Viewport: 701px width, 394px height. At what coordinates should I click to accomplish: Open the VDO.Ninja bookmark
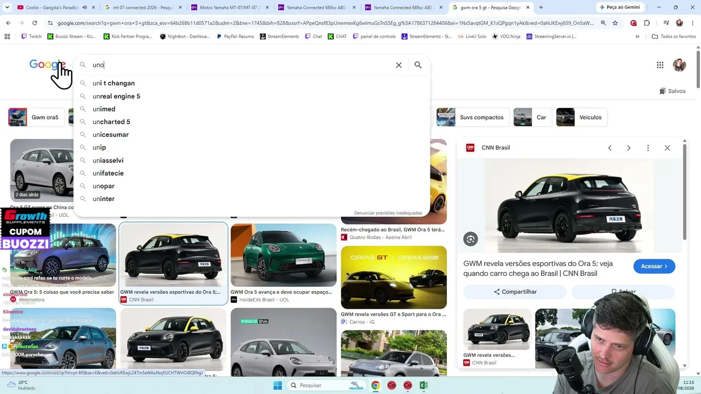[x=506, y=37]
